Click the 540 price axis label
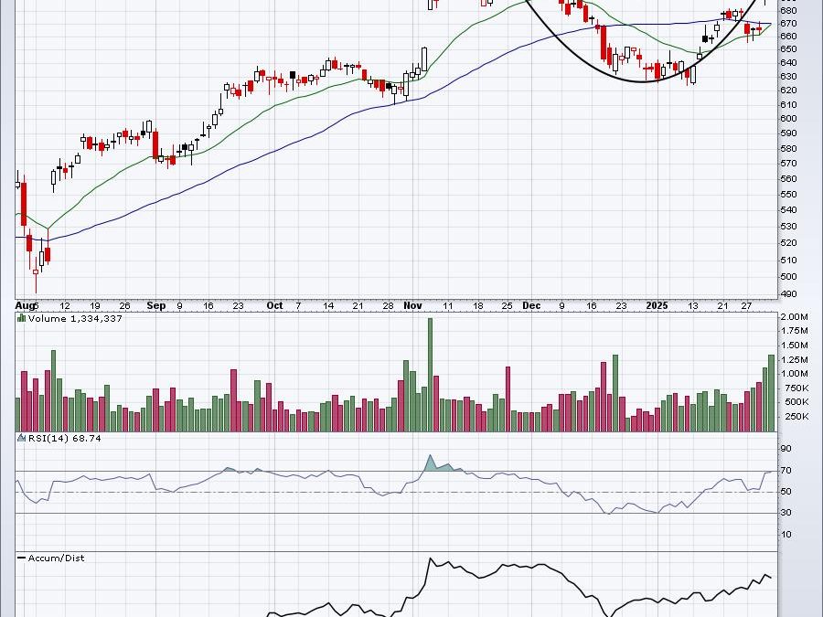 click(x=789, y=210)
